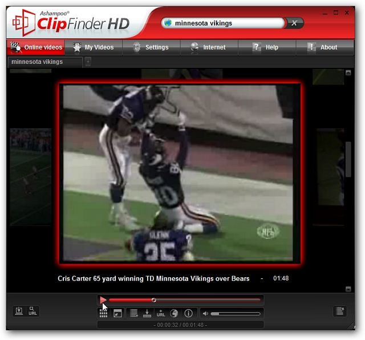Maximize the ClipFinder window

pyautogui.click(x=336, y=13)
